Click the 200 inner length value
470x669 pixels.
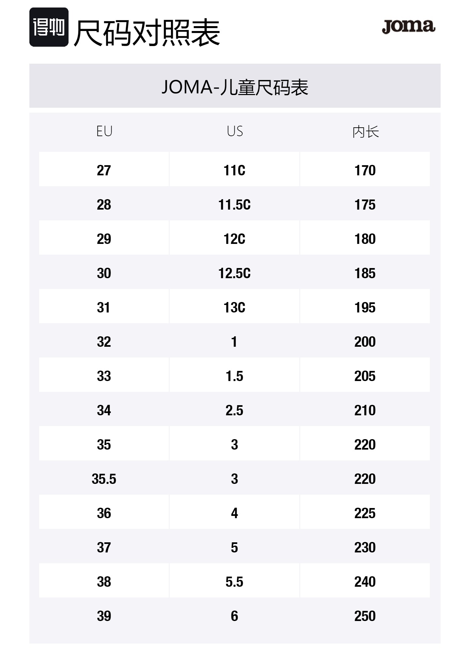coord(365,342)
